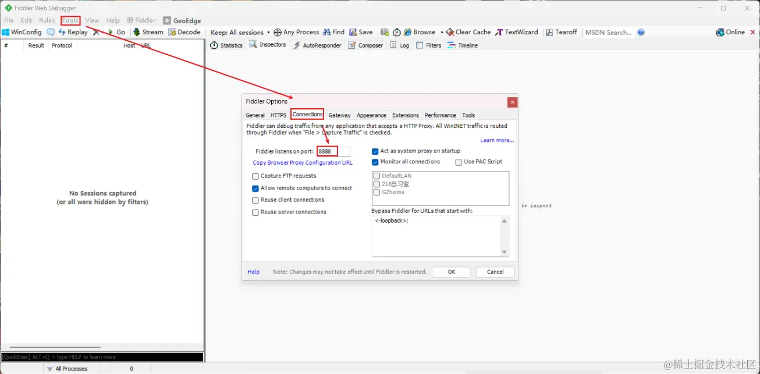The height and width of the screenshot is (374, 760).
Task: Click the Save sessions toolbar button
Action: tap(361, 33)
